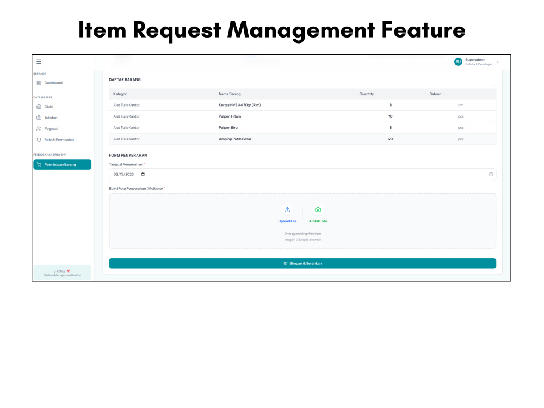The height and width of the screenshot is (408, 544).
Task: Click the Pegawai people icon
Action: tap(39, 129)
